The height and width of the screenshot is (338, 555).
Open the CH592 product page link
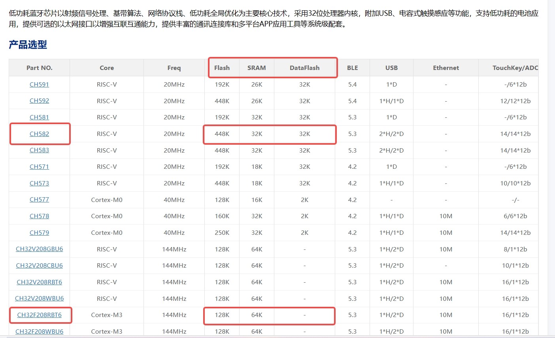pos(39,100)
